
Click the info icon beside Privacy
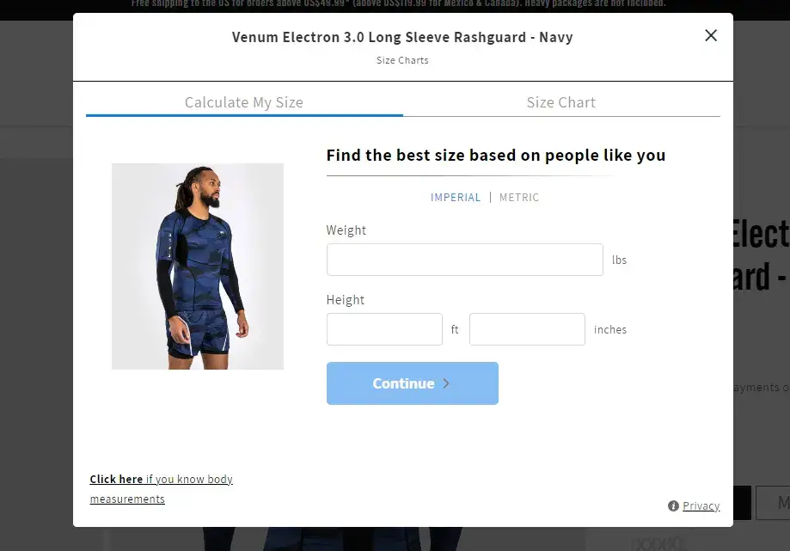pyautogui.click(x=673, y=505)
